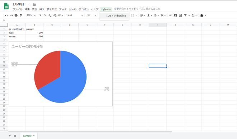Open the myMenu menu
The height and width of the screenshot is (139, 237).
(106, 9)
